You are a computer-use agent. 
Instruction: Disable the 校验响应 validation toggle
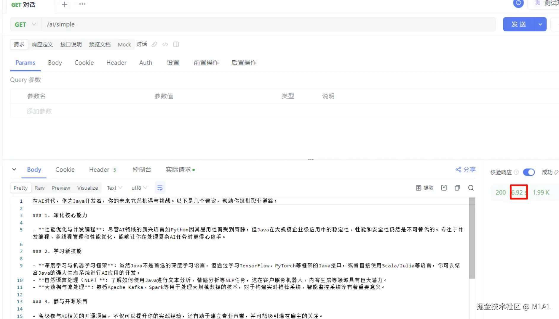[x=529, y=172]
